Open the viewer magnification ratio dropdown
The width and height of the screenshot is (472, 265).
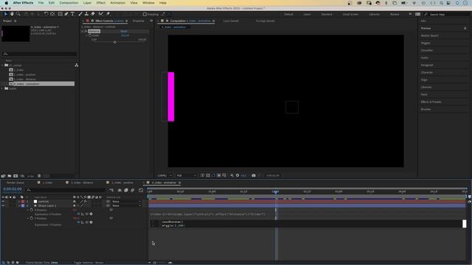point(164,175)
